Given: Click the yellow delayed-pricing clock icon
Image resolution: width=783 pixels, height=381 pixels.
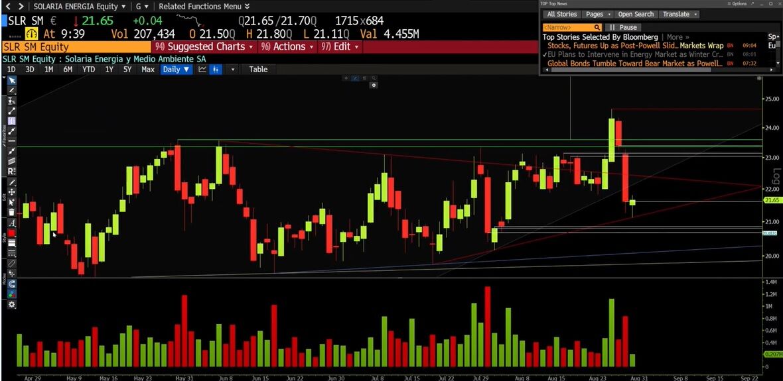Looking at the screenshot, I should click(33, 34).
